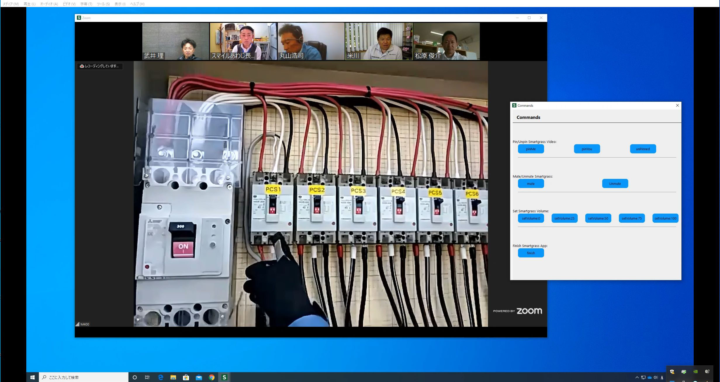Open the NVIDIA tray icon
Image resolution: width=720 pixels, height=382 pixels.
point(695,372)
